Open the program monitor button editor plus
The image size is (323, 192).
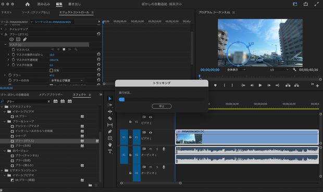tap(317, 86)
